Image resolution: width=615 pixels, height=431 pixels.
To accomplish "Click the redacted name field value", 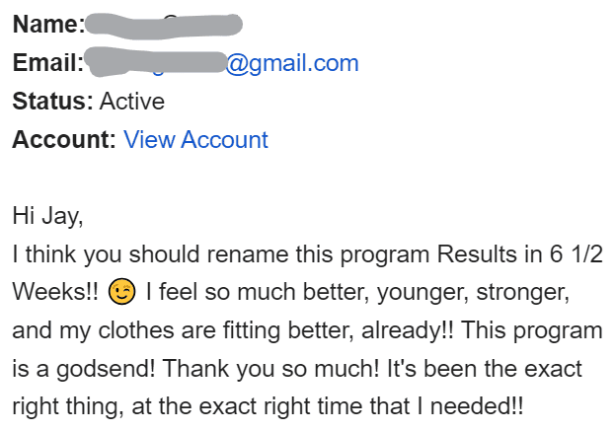I will click(164, 24).
